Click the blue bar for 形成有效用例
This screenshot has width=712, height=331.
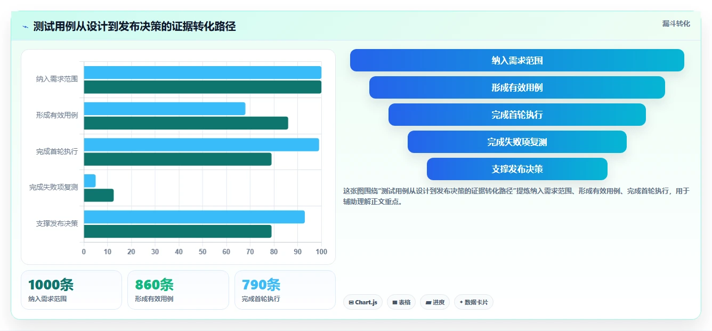pyautogui.click(x=165, y=109)
